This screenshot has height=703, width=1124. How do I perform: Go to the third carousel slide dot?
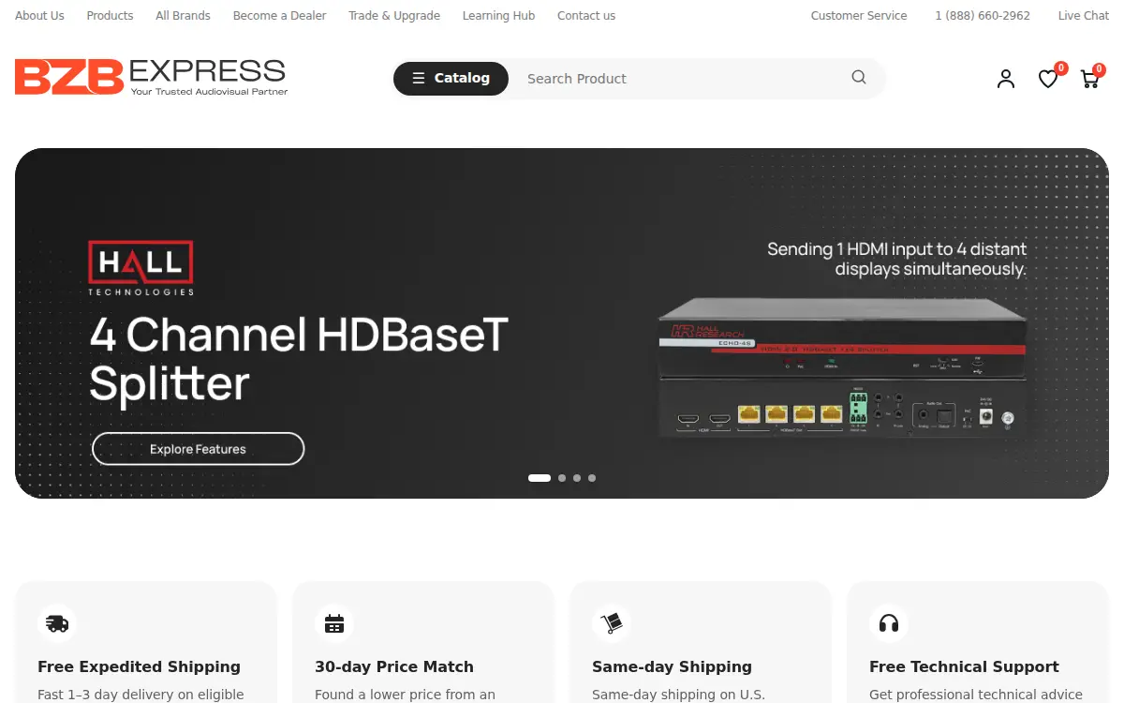point(577,478)
